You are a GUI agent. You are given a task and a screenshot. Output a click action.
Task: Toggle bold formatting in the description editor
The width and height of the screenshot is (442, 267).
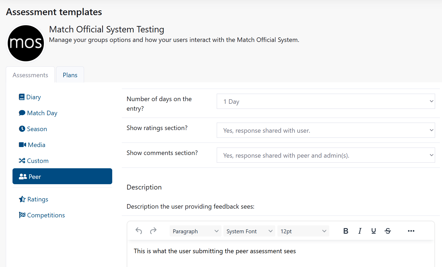[345, 231]
